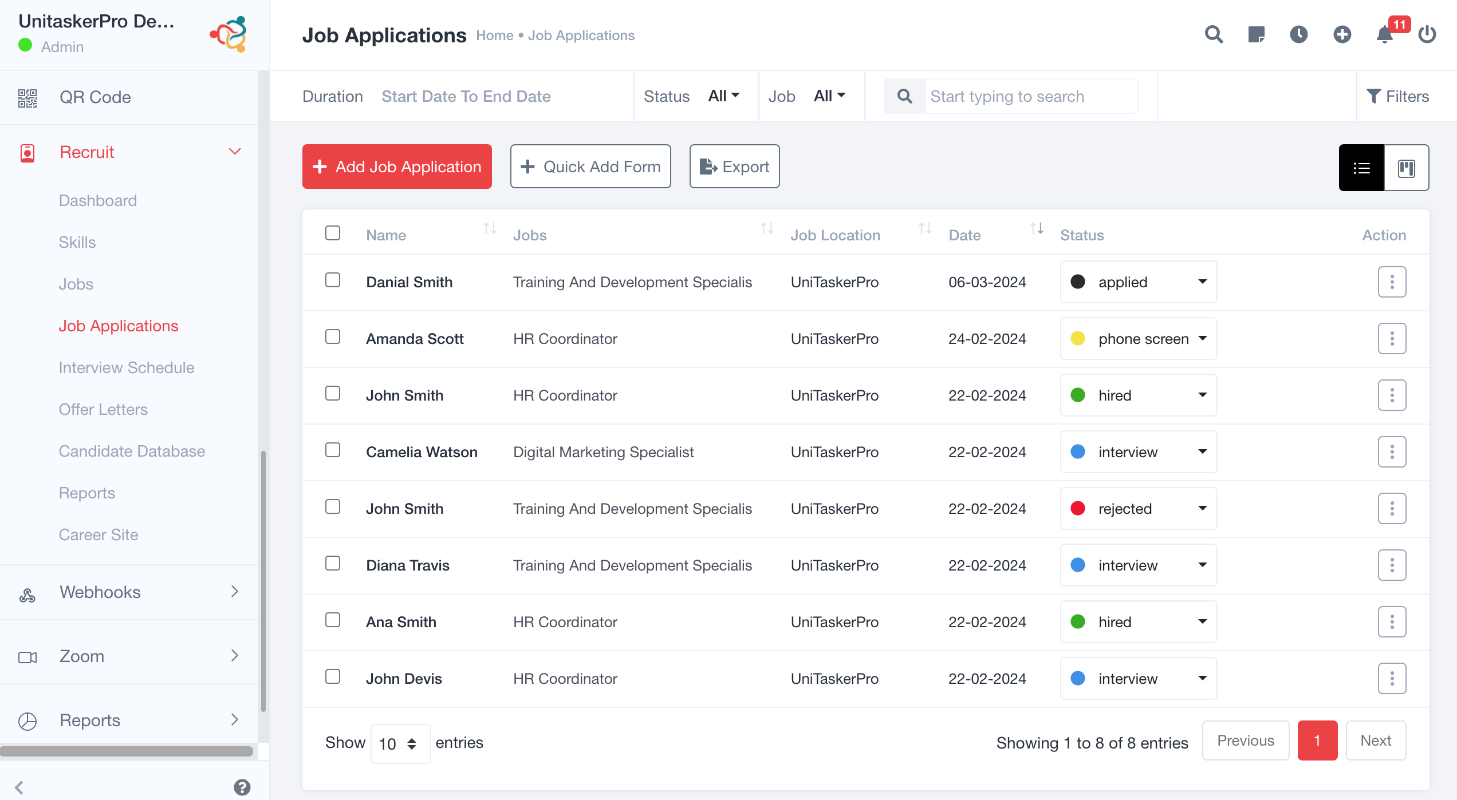
Task: Open action menu for Danial Smith
Action: point(1392,282)
